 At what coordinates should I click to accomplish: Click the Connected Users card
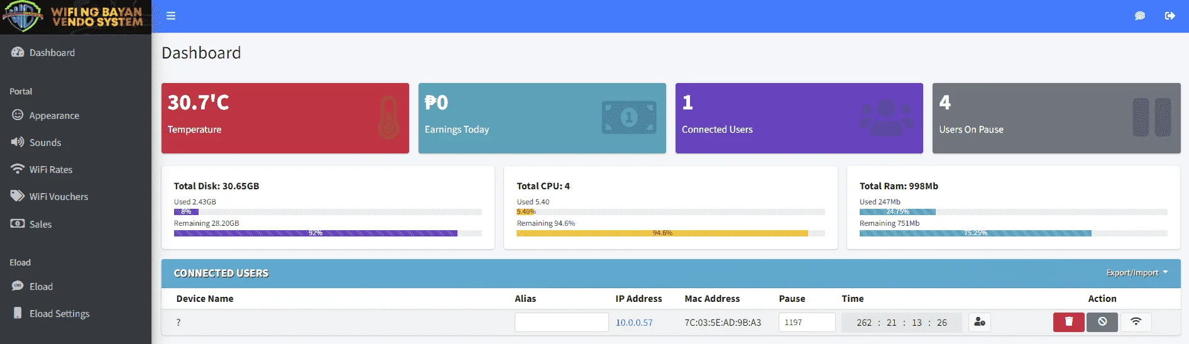(x=799, y=118)
